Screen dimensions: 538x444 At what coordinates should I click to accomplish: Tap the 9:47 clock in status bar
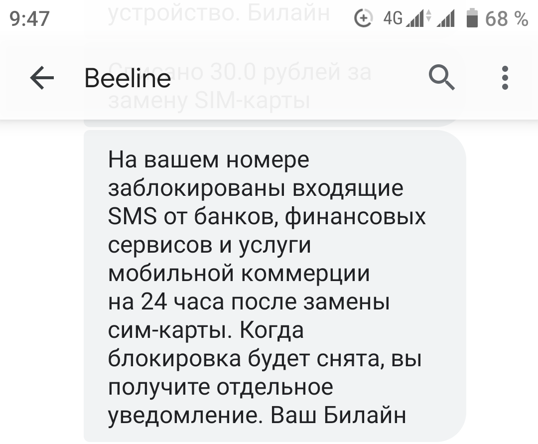coord(30,19)
